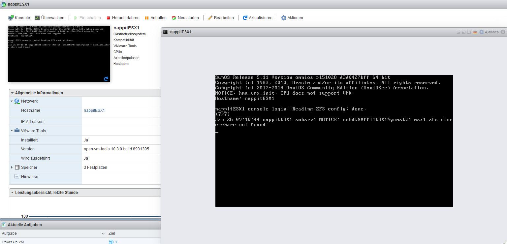507x244 pixels.
Task: Click the VMware Tools toolbox icon
Action: point(17,131)
